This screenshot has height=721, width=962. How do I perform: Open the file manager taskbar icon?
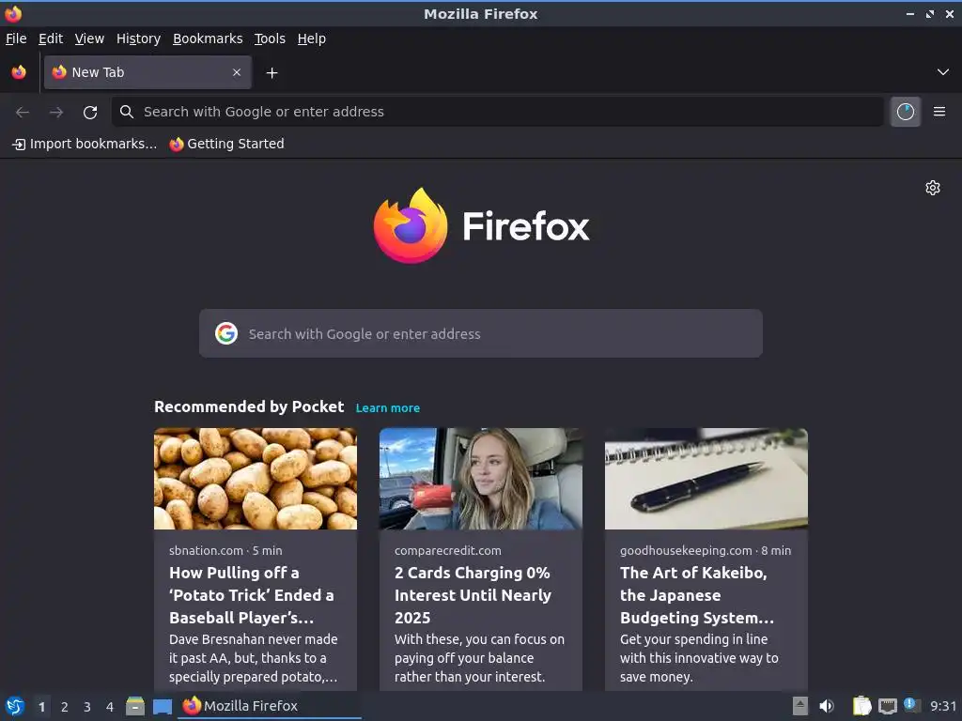pos(135,706)
